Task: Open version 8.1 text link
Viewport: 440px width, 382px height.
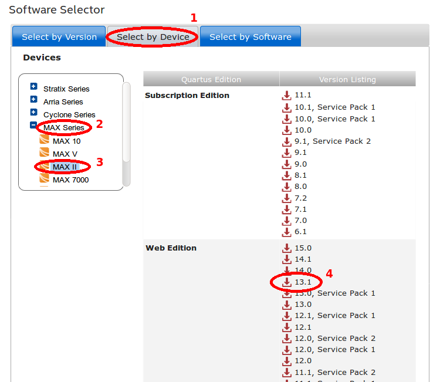Action: click(x=300, y=175)
